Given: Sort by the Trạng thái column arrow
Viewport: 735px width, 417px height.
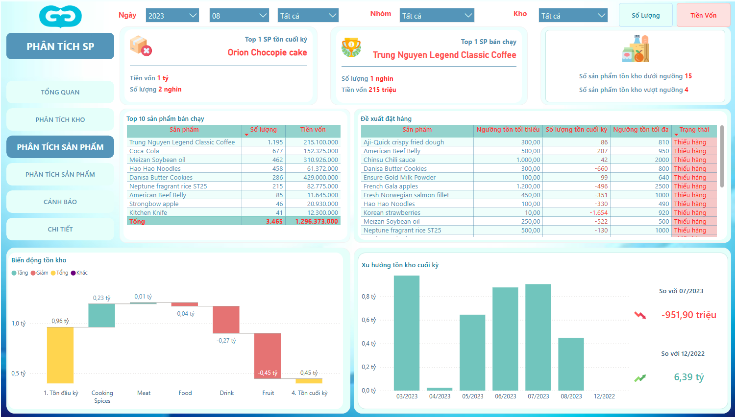Looking at the screenshot, I should coord(676,135).
